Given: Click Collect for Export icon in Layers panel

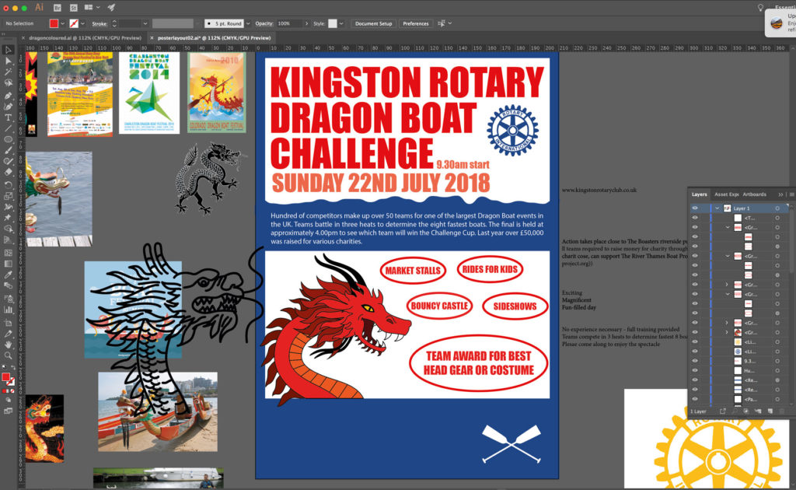Looking at the screenshot, I should (x=723, y=411).
